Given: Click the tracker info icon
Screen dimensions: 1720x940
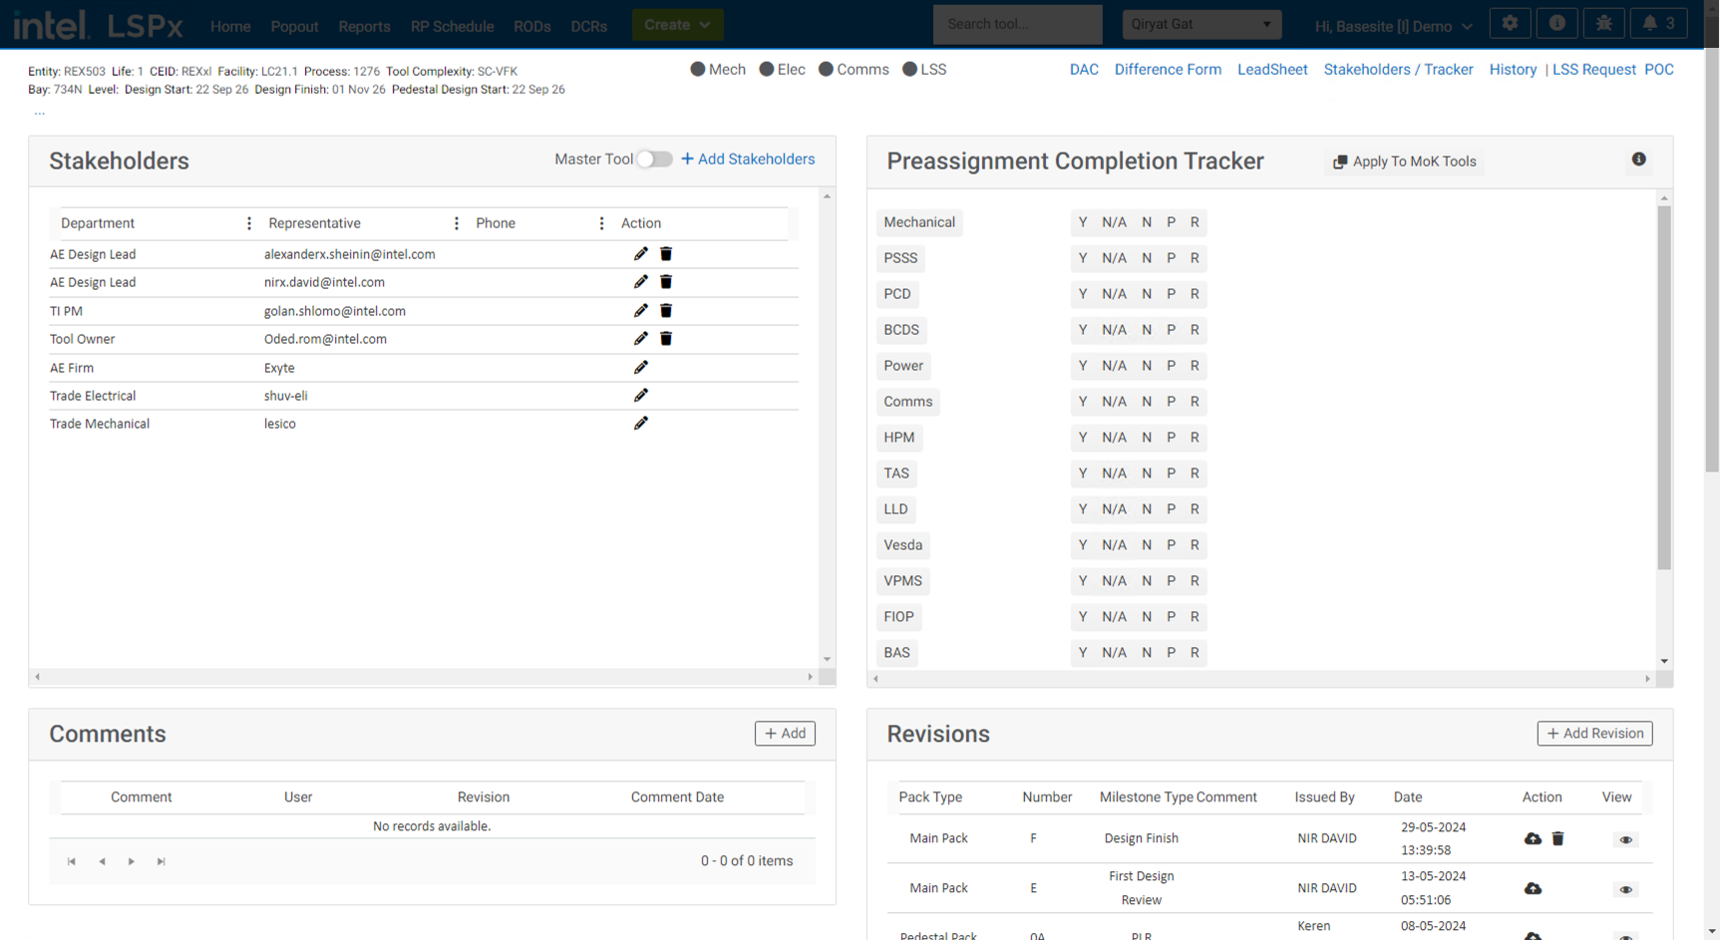Looking at the screenshot, I should 1638,159.
